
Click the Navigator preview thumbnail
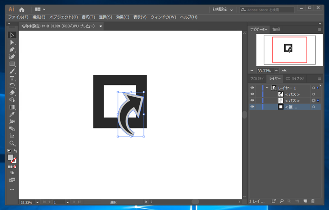point(290,50)
